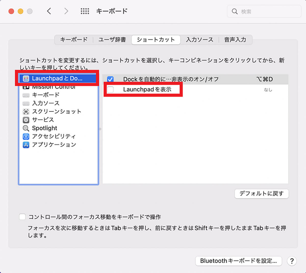Click the Spotlight magnifier icon in list

pyautogui.click(x=26, y=128)
